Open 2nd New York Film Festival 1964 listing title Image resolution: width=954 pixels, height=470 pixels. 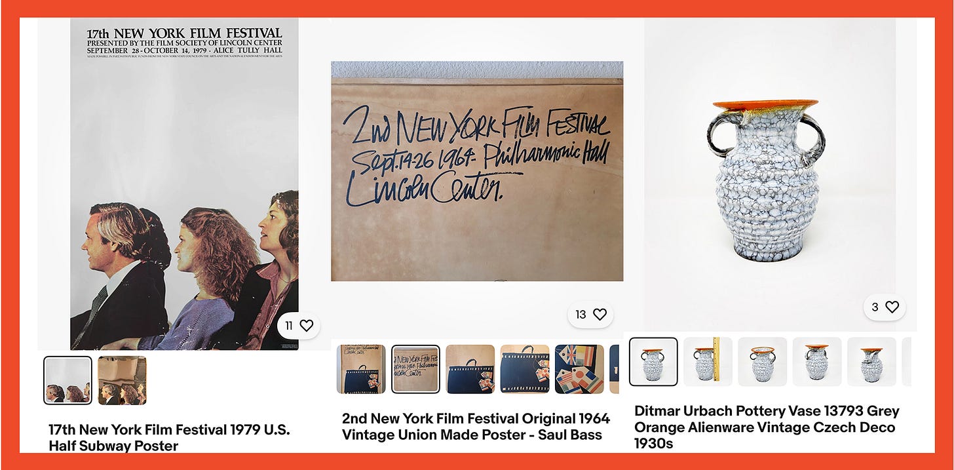pos(476,426)
